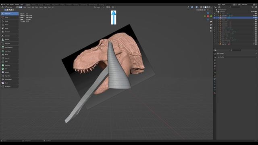Click the viewport pan hand icon
The width and height of the screenshot is (258, 145).
[211, 25]
